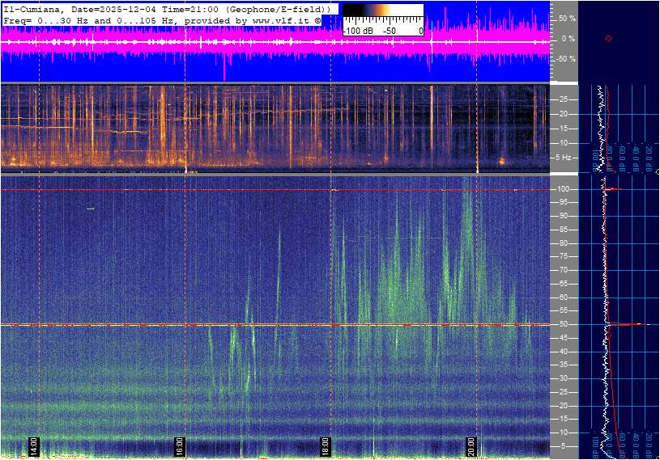Click the dB color scale gradient bar
Viewport: 660px width, 460px height.
(382, 15)
